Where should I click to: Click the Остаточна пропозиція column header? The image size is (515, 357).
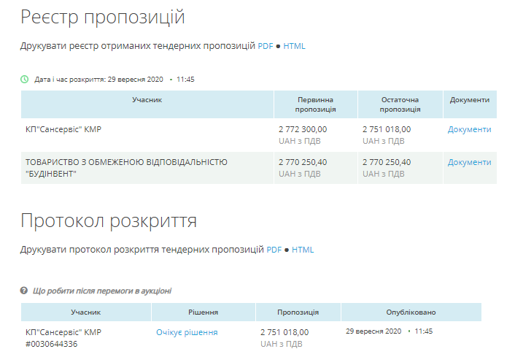pos(400,104)
